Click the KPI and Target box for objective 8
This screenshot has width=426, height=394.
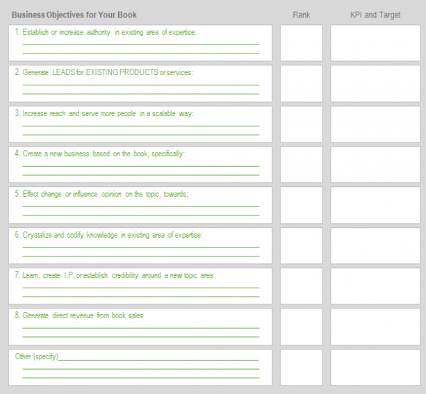[375, 326]
